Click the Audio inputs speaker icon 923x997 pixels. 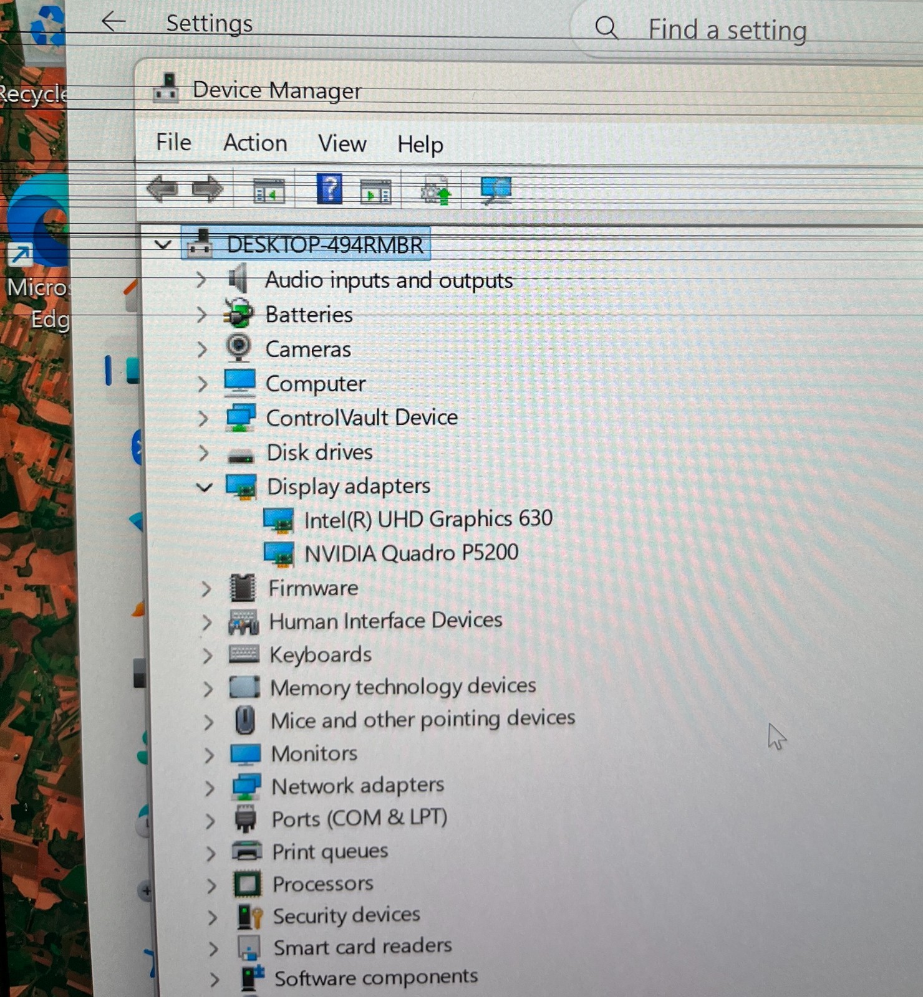(238, 278)
